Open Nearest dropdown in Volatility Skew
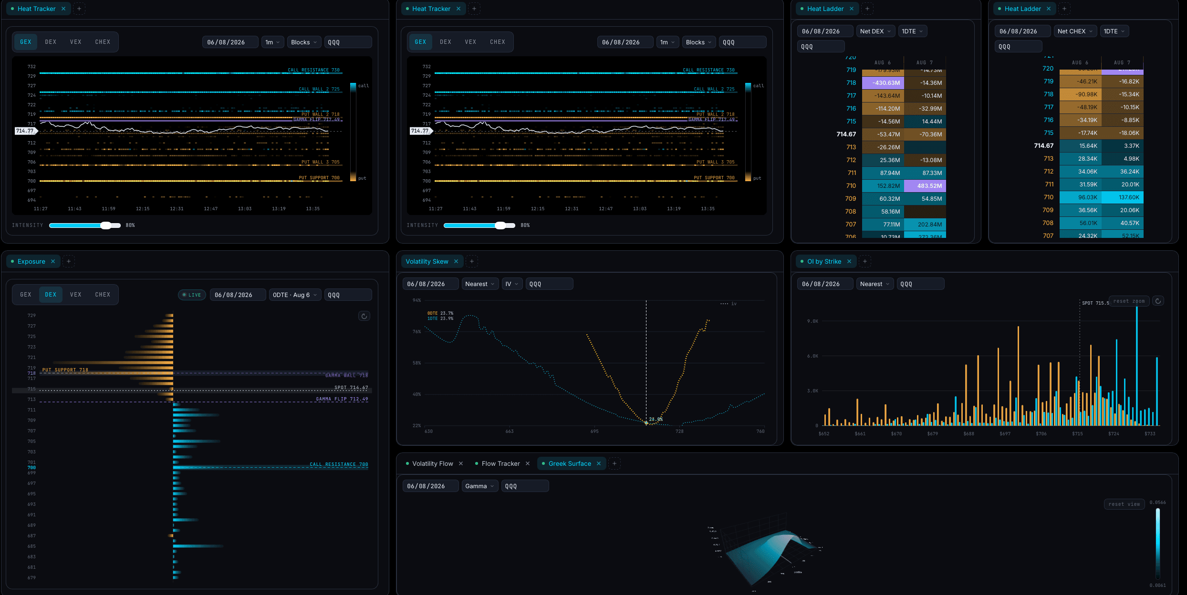Screen dimensions: 1187x595 [x=480, y=284]
